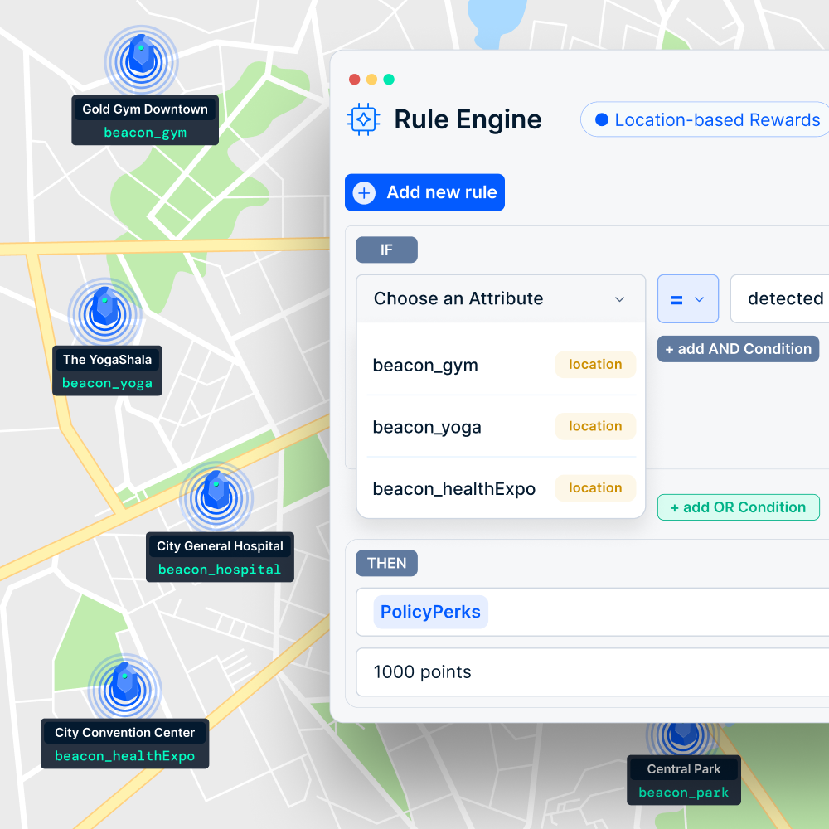
Task: Select beacon_yoga from attribute list
Action: pos(501,427)
